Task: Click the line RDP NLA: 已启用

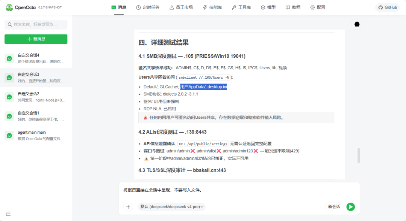Action: point(160,109)
